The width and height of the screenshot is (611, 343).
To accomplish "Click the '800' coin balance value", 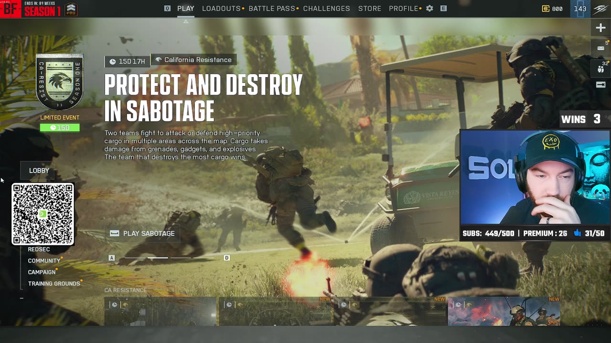I will point(557,9).
